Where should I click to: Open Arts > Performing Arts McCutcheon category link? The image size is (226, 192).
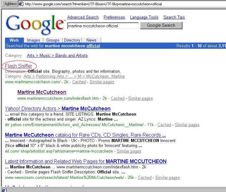(x=74, y=76)
